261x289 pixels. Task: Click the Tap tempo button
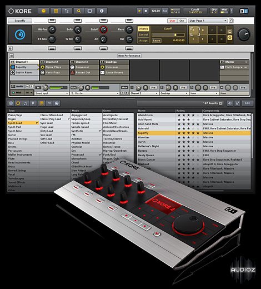point(165,11)
